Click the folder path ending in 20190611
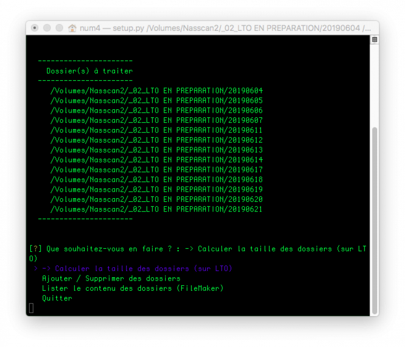The height and width of the screenshot is (347, 405). coord(156,131)
